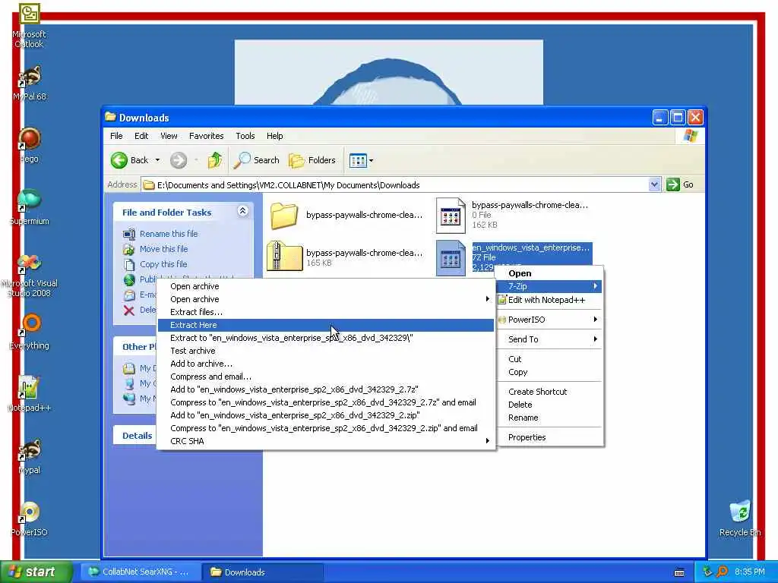Launch Mypal desktop shortcut
Image resolution: width=778 pixels, height=583 pixels.
pyautogui.click(x=30, y=449)
